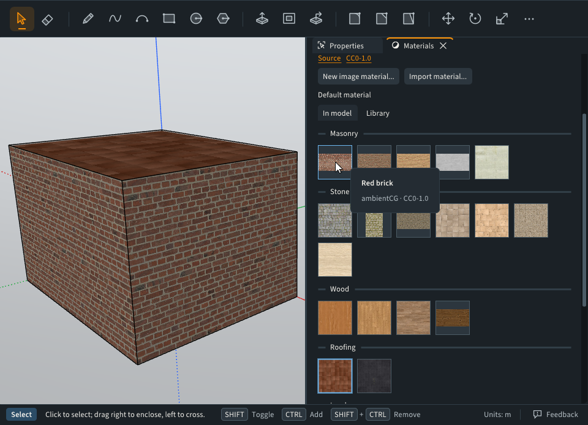Screen dimensions: 588x425
Task: Switch to Library tab
Action: pos(378,113)
